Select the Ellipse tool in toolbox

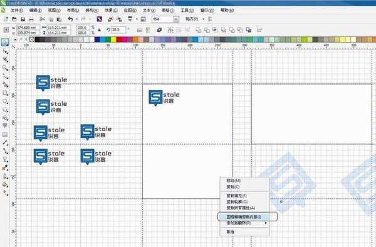(x=5, y=102)
